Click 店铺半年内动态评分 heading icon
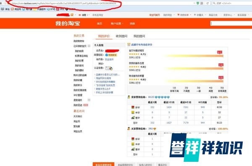This screenshot has height=166, width=252. point(129,44)
